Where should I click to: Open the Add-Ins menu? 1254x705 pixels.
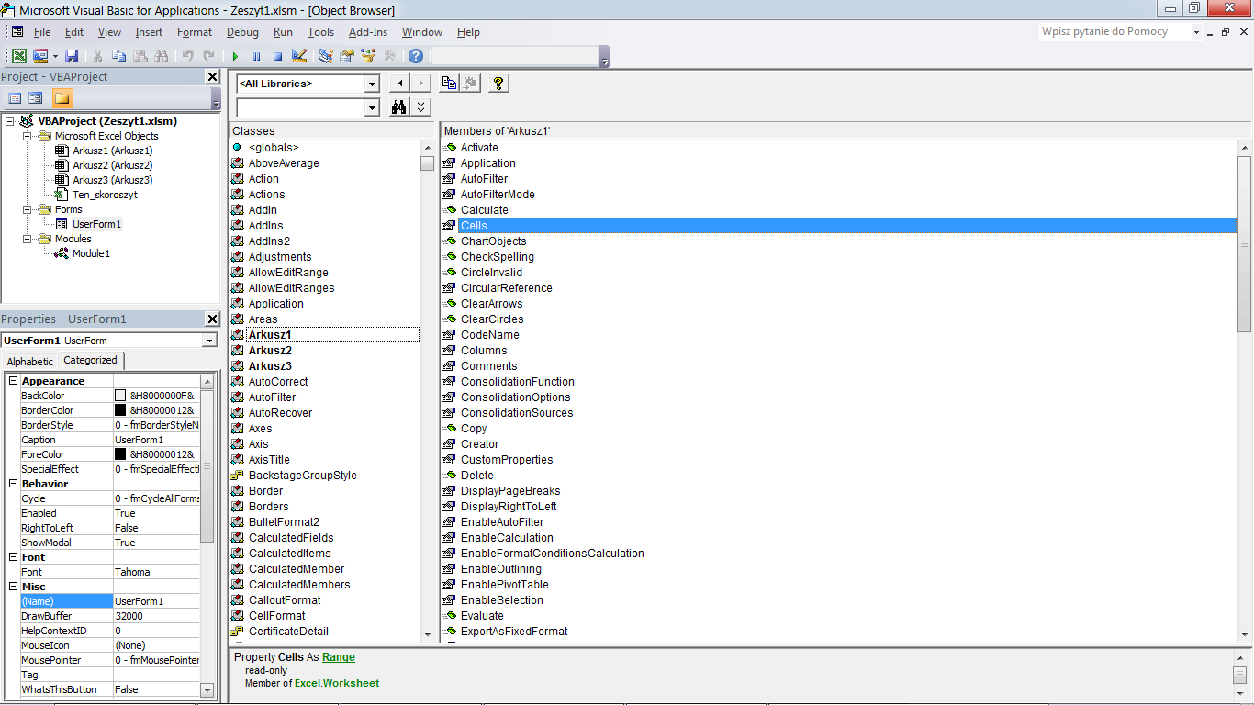(x=368, y=32)
